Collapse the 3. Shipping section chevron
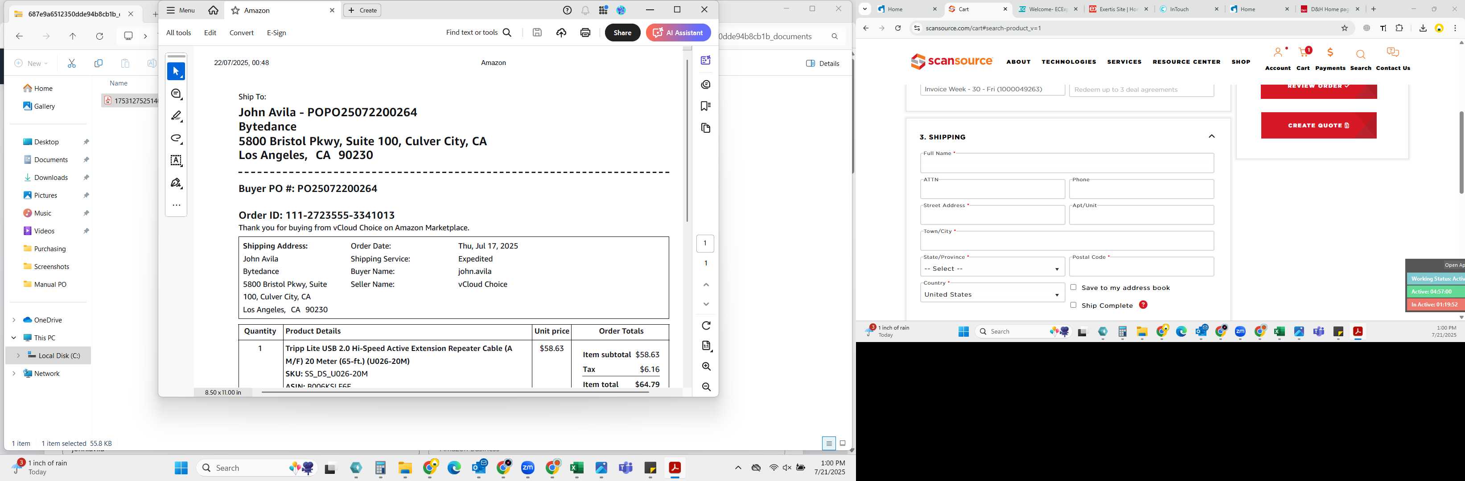This screenshot has height=481, width=1465. click(x=1211, y=136)
